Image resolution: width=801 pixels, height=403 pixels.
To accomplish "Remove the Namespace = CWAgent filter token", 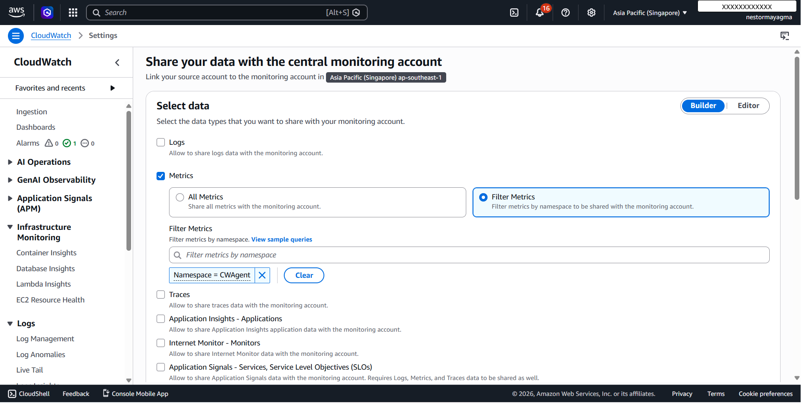I will (x=262, y=275).
